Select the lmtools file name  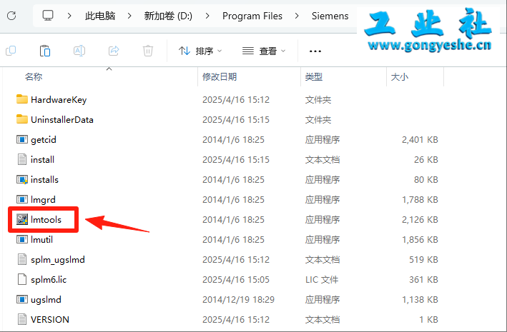tap(46, 220)
